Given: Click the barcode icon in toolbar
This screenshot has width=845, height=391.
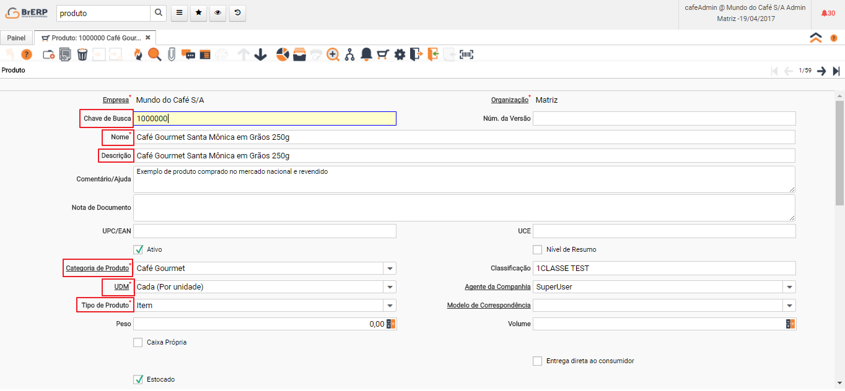Looking at the screenshot, I should (466, 54).
